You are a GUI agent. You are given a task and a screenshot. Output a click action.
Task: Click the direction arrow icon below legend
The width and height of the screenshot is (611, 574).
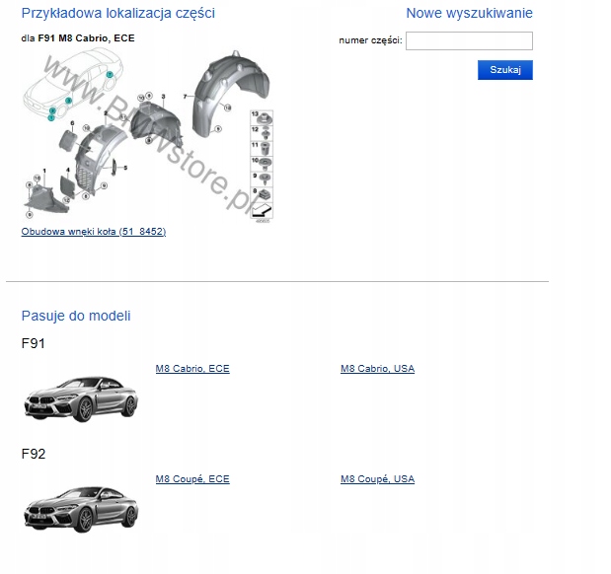tap(262, 211)
